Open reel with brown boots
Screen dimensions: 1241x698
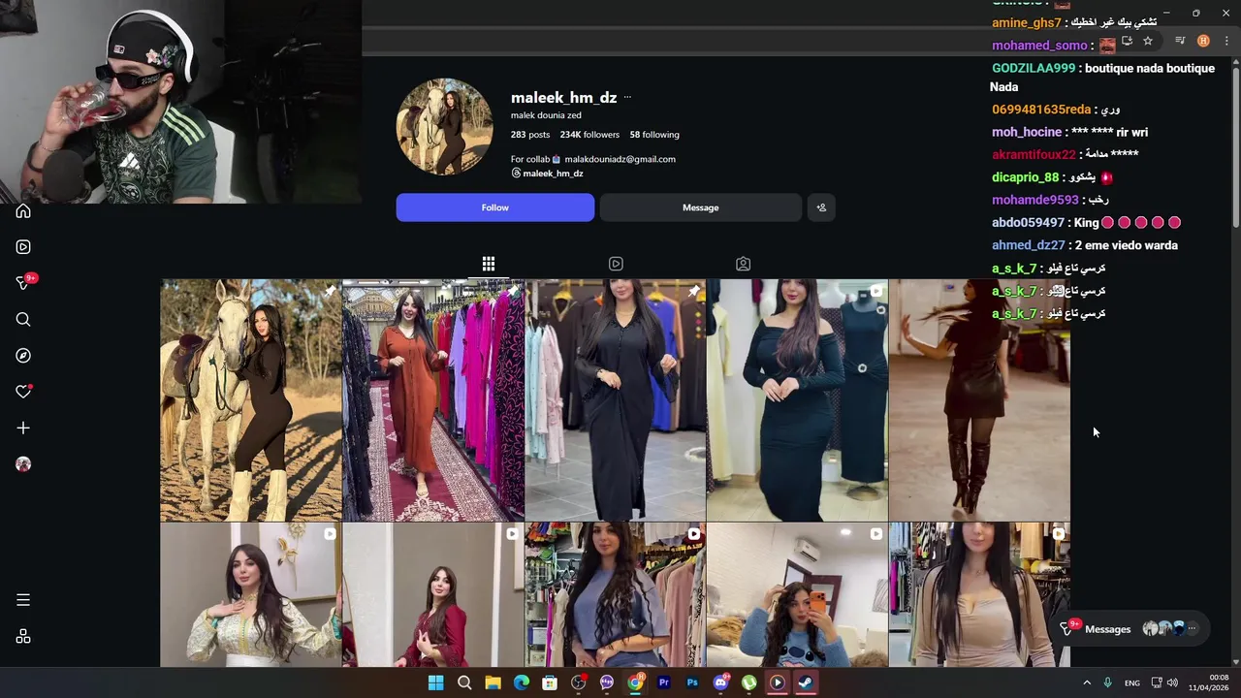point(979,400)
